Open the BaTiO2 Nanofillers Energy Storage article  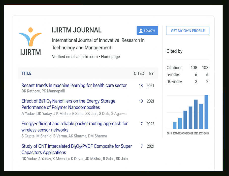(x=68, y=101)
